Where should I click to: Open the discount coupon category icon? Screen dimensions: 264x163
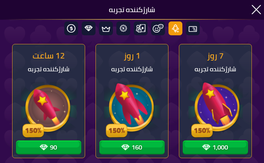click(193, 28)
